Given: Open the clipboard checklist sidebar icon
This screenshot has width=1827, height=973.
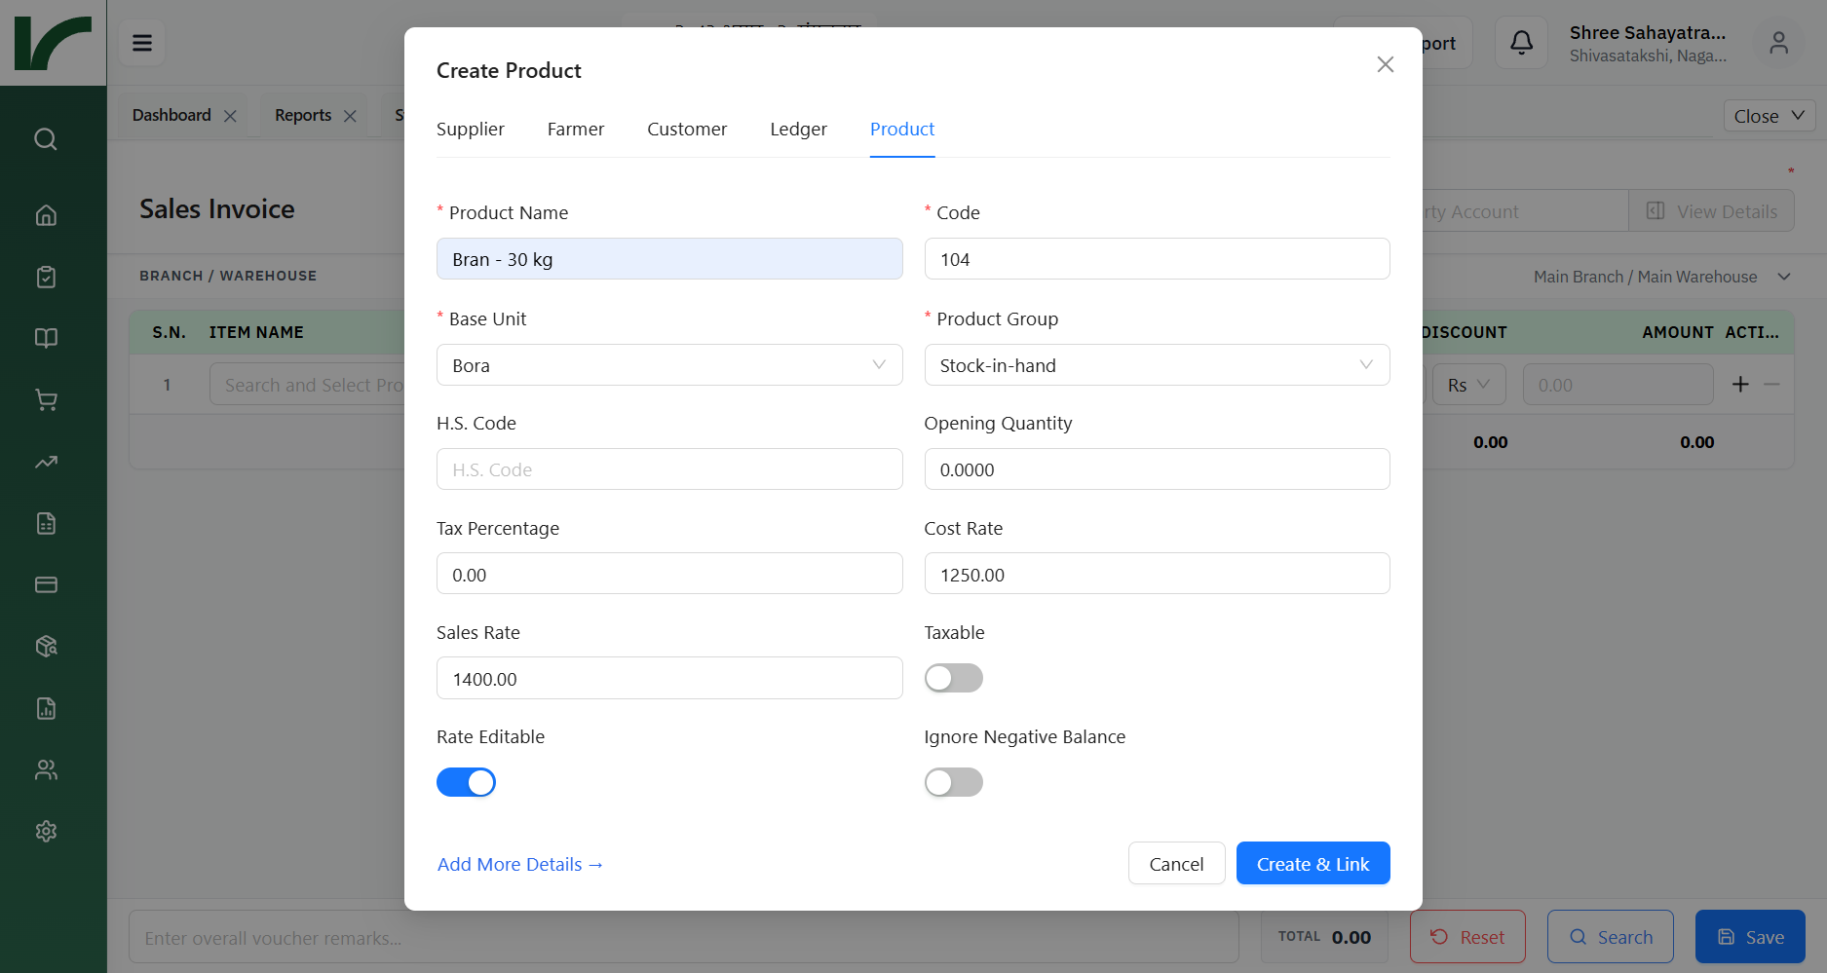Looking at the screenshot, I should click(46, 278).
